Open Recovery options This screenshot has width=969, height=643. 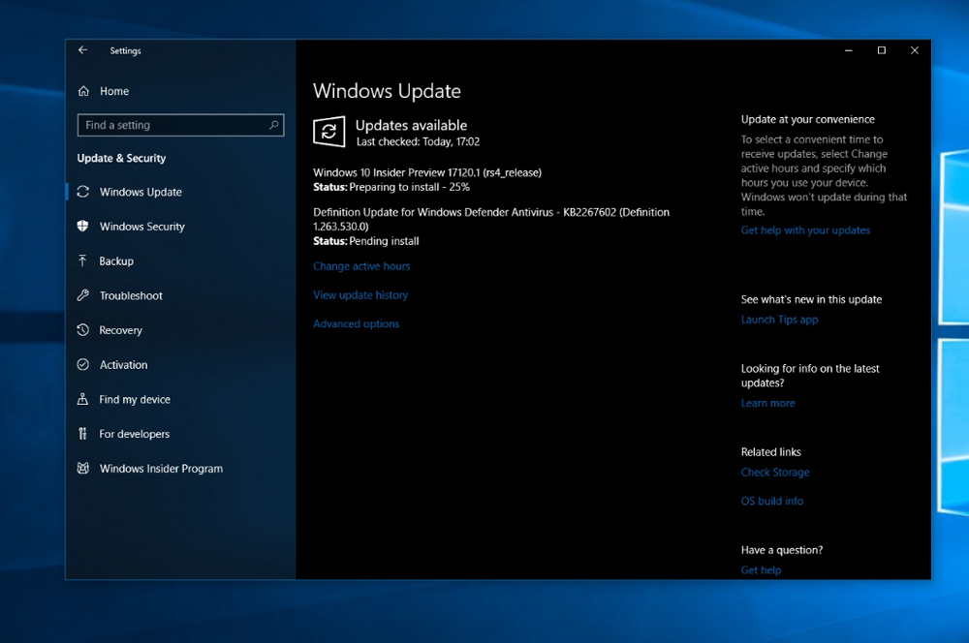(120, 330)
